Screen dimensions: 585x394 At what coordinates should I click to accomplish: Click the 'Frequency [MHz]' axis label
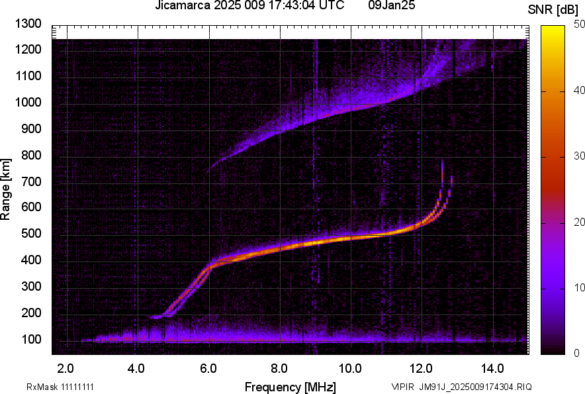pyautogui.click(x=291, y=387)
